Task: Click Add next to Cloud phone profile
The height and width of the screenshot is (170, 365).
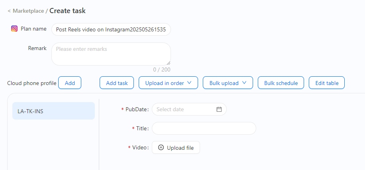Action: point(70,83)
